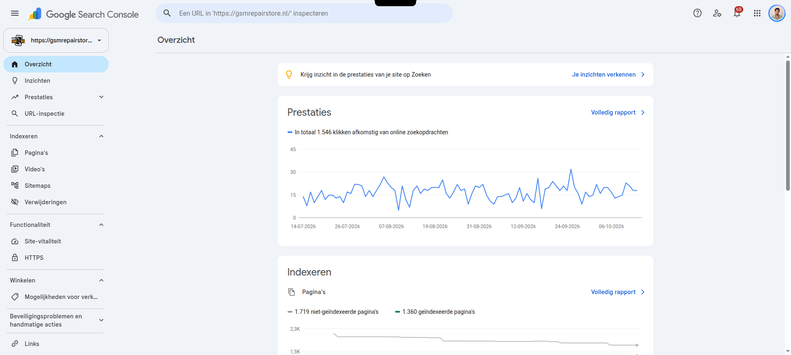Click the 1.719 niet-geïndexeerde pagina's legend
This screenshot has height=355, width=791.
click(333, 312)
